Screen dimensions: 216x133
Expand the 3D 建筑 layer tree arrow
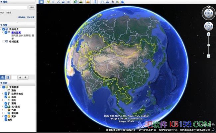click(x=3, y=106)
